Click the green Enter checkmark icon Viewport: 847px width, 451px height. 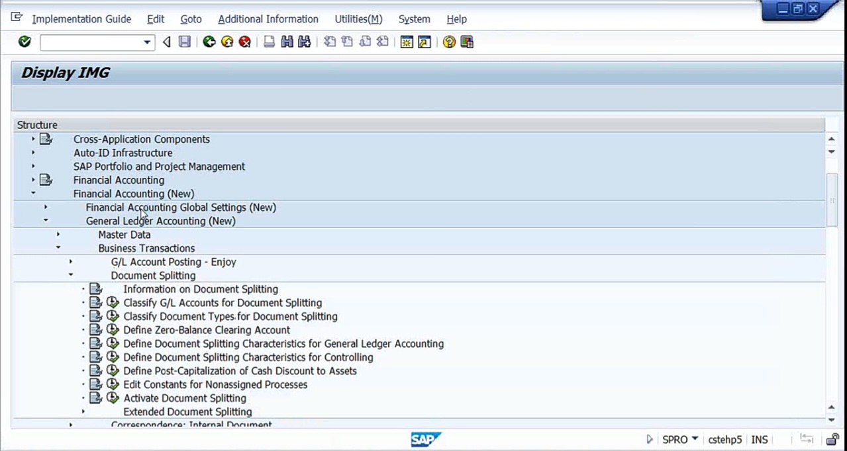tap(25, 42)
